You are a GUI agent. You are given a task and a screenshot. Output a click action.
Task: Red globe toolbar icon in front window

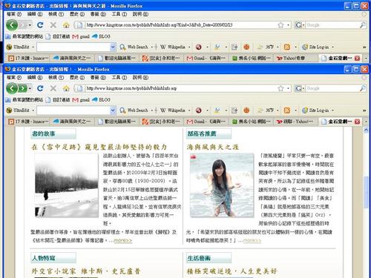coord(199,110)
